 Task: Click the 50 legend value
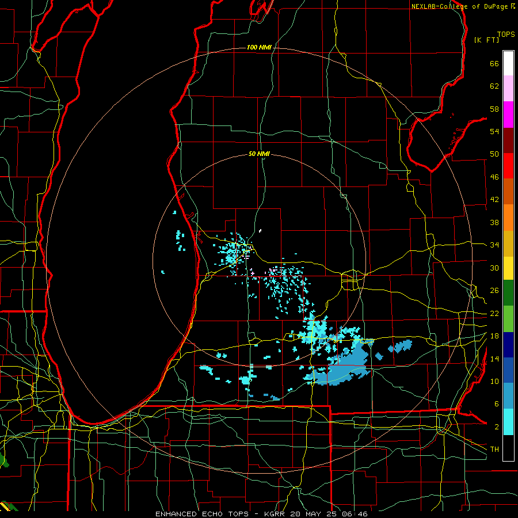coord(494,154)
